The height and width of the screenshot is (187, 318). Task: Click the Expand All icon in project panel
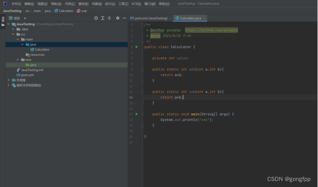point(103,18)
